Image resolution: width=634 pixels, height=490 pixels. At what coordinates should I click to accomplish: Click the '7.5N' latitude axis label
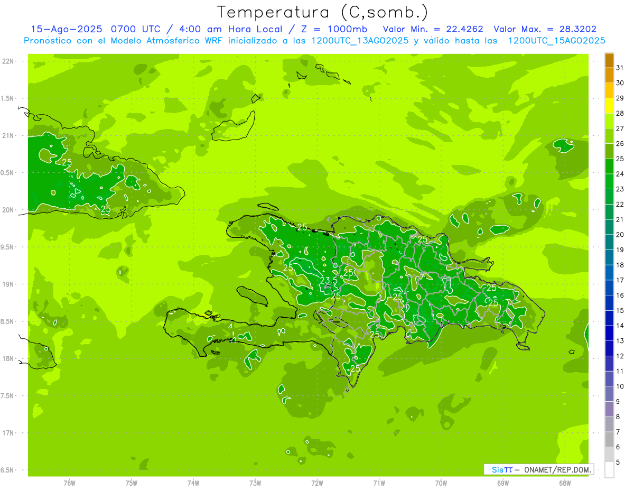(x=7, y=396)
